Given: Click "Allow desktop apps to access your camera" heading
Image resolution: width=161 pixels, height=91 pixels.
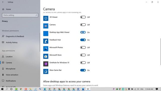Looking at the screenshot, I should [67, 81].
